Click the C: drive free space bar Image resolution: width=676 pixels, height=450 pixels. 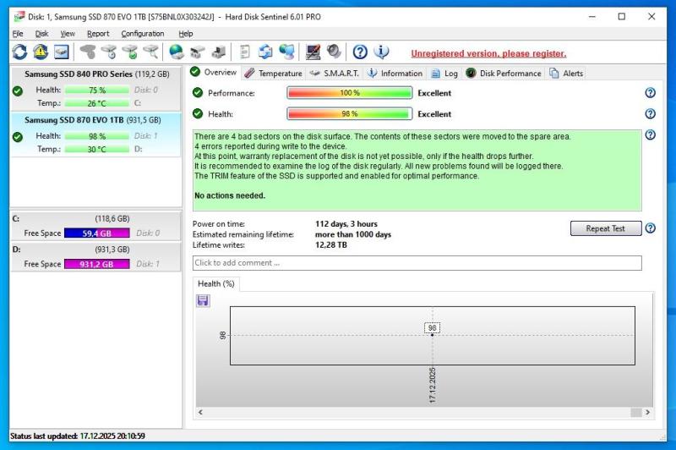pos(96,233)
